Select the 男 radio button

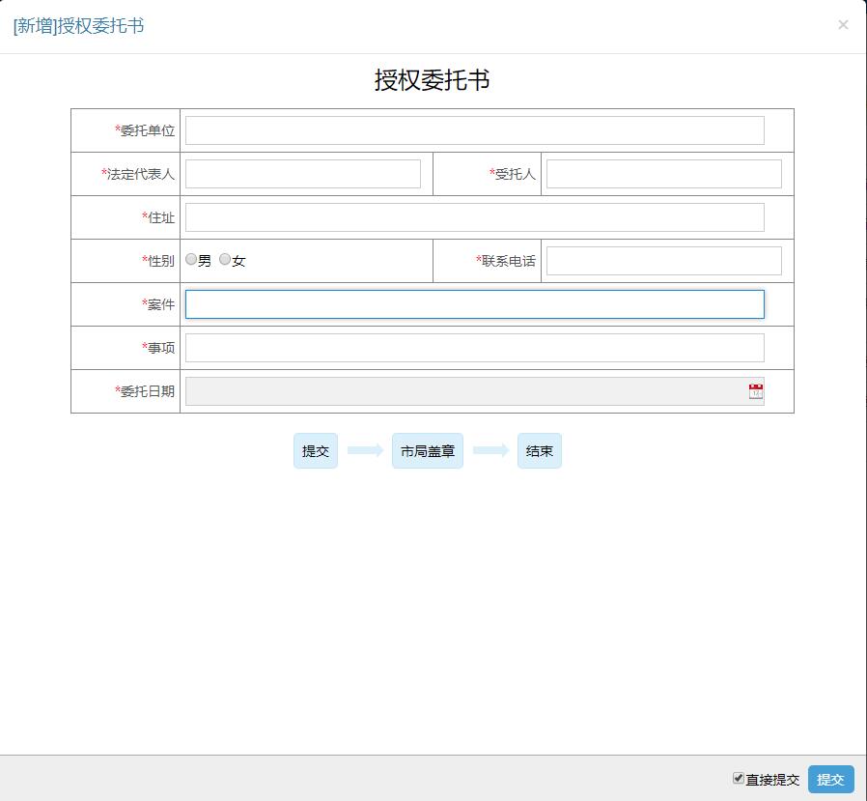coord(191,259)
